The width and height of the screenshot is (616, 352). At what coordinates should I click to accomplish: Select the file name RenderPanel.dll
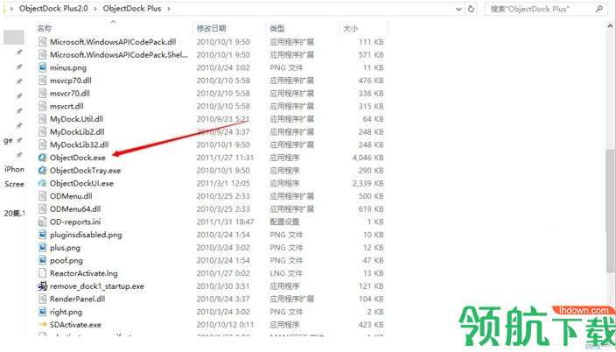tap(77, 299)
